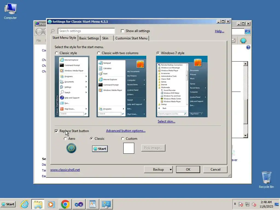Open Advanced button options link
The image size is (280, 210).
tap(126, 131)
